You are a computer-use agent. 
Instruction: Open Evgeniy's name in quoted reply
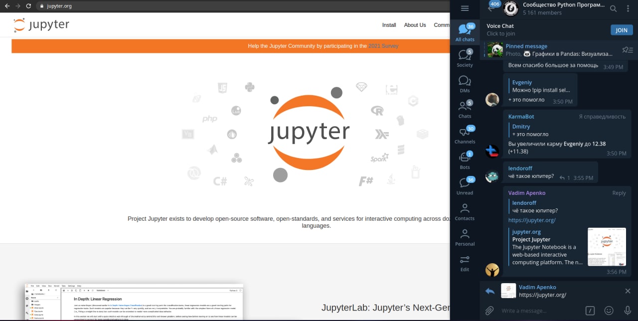coord(522,82)
